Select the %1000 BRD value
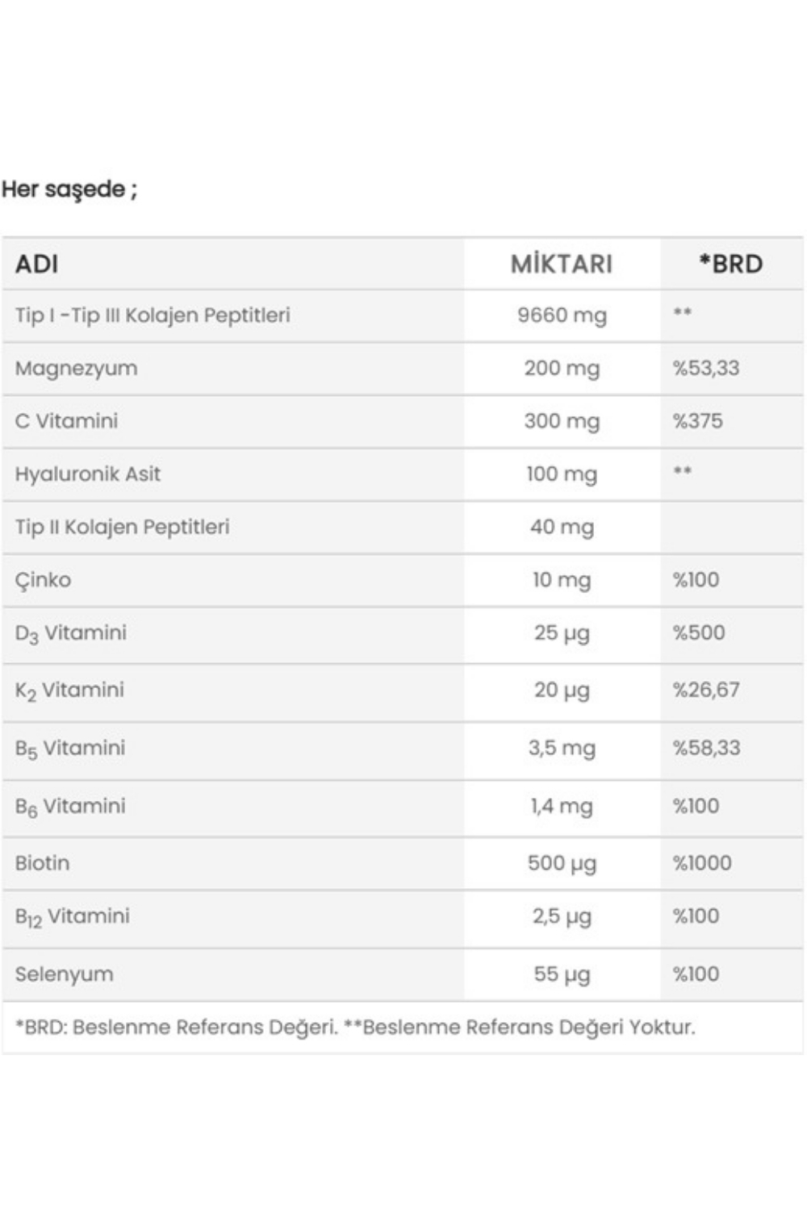The image size is (807, 1210). pyautogui.click(x=702, y=863)
